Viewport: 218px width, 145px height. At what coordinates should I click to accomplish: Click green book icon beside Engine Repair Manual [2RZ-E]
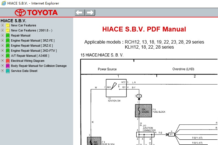(8, 46)
